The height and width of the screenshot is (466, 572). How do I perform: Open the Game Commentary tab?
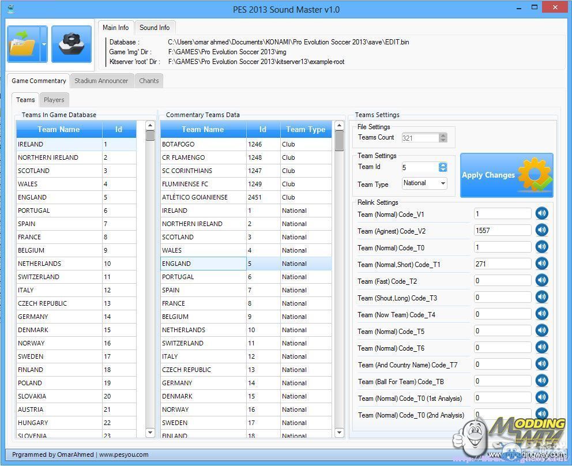coord(39,81)
